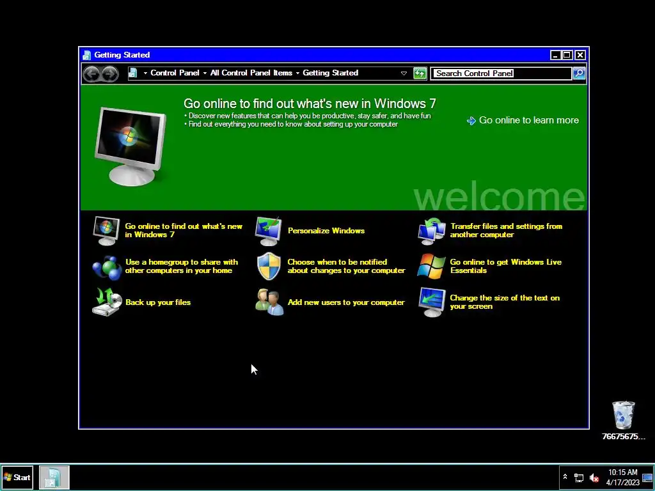This screenshot has height=491, width=655.
Task: Show hidden tray icons arrow
Action: pyautogui.click(x=565, y=477)
